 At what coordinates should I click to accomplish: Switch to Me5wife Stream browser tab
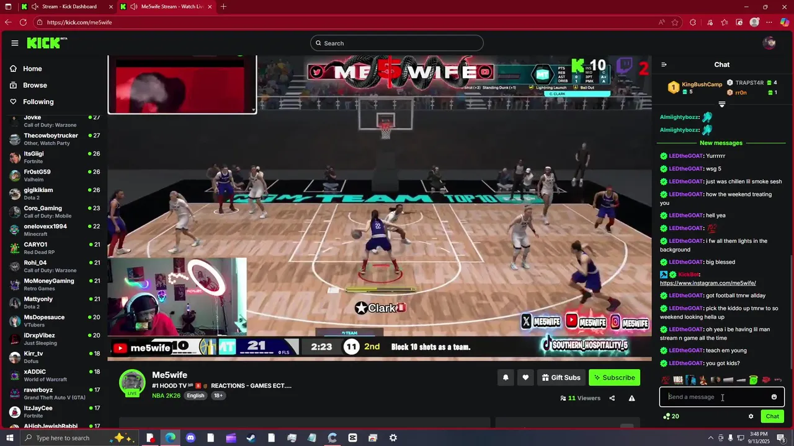tap(167, 7)
